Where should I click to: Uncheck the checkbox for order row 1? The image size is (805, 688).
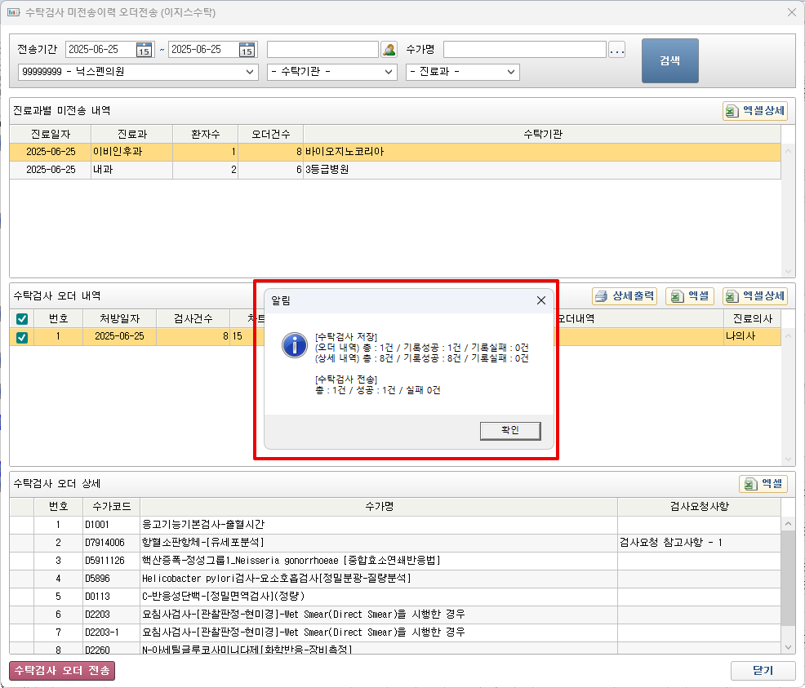tap(21, 337)
